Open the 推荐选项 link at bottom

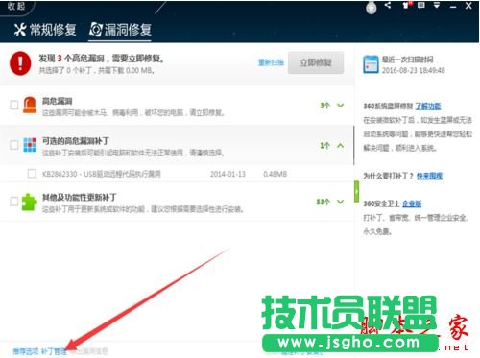tap(26, 351)
